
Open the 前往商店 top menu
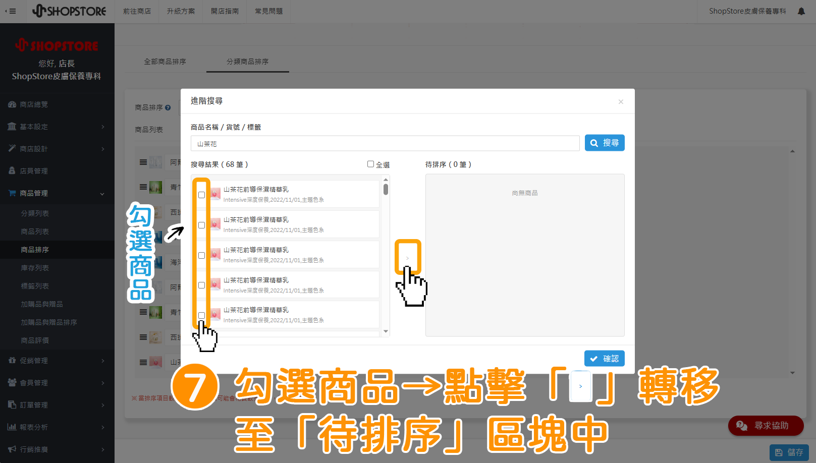click(x=137, y=11)
